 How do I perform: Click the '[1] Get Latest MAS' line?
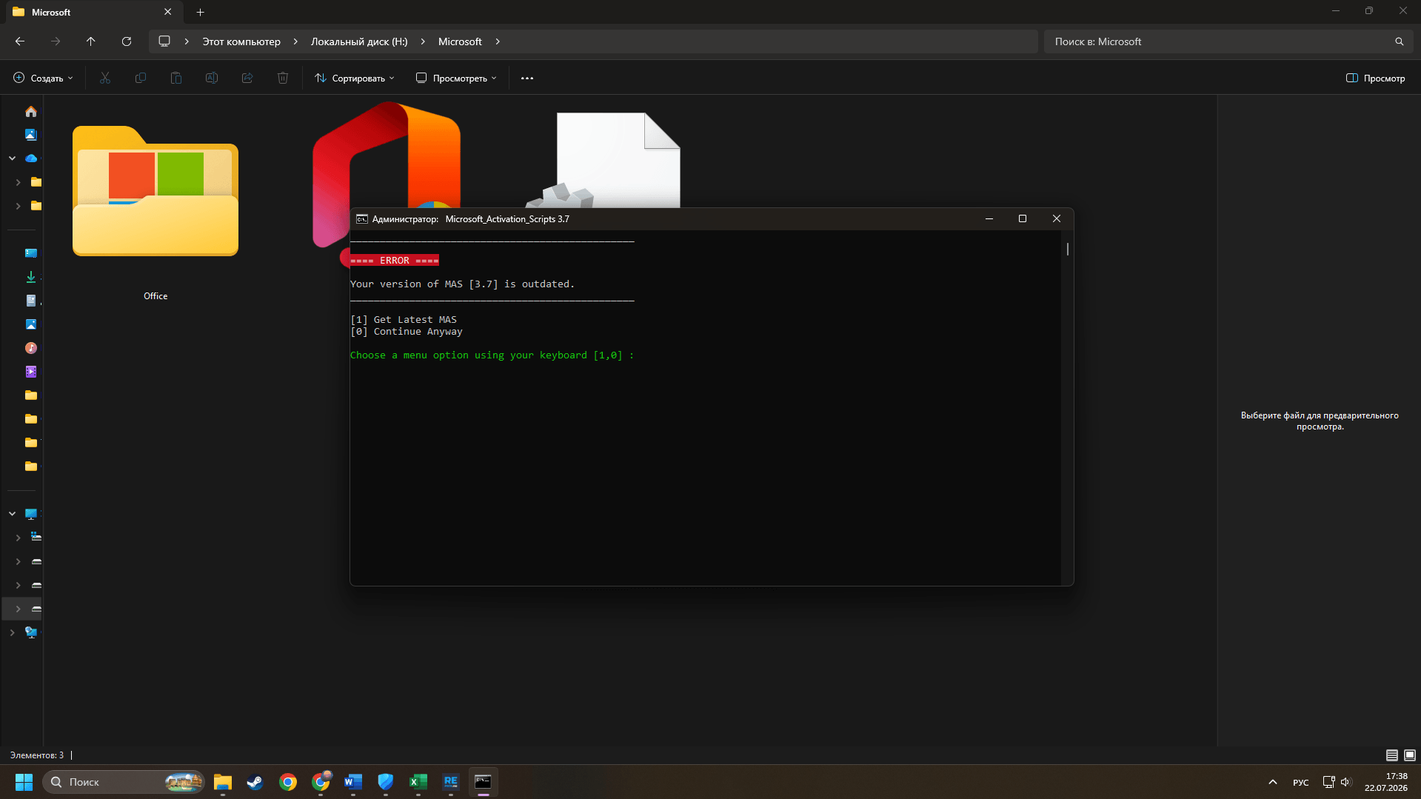[x=404, y=320]
